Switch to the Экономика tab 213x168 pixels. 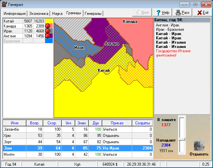[x=39, y=14]
